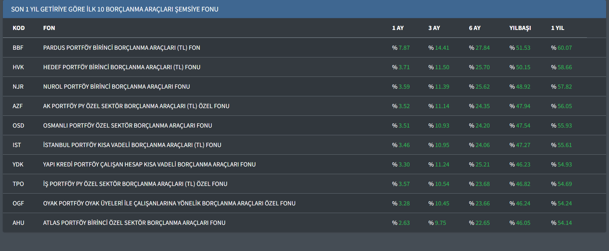
Task: Open Yapı Kredi Portföy Çalışan Hesap fund
Action: tap(149, 165)
